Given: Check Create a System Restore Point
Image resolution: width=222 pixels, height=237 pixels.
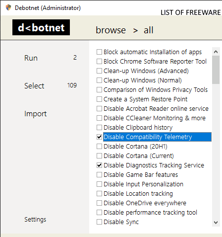Looking at the screenshot, I should [x=99, y=99].
